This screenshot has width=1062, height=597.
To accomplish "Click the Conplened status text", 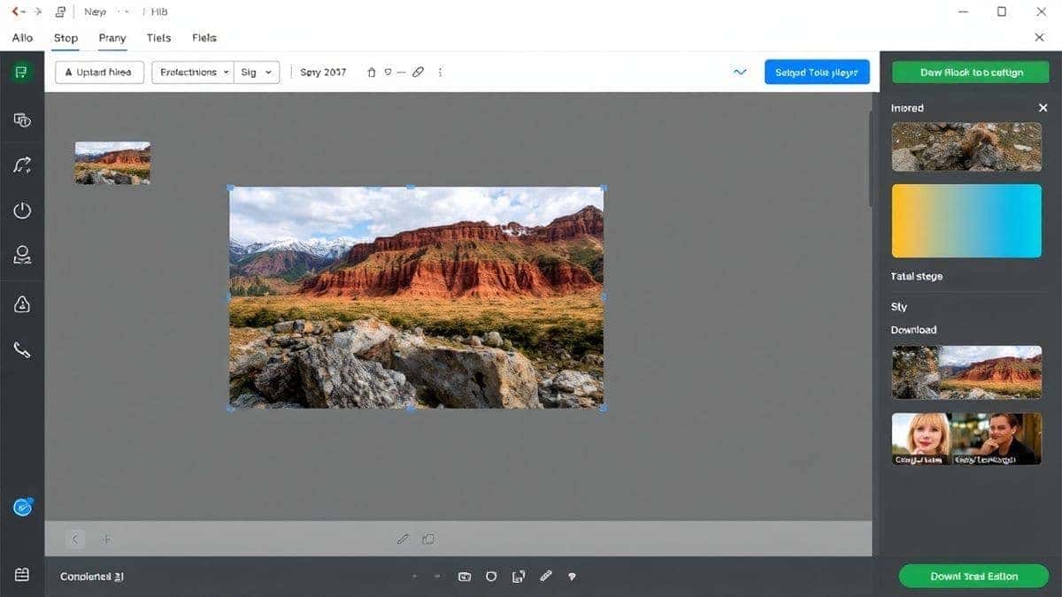I will tap(92, 577).
